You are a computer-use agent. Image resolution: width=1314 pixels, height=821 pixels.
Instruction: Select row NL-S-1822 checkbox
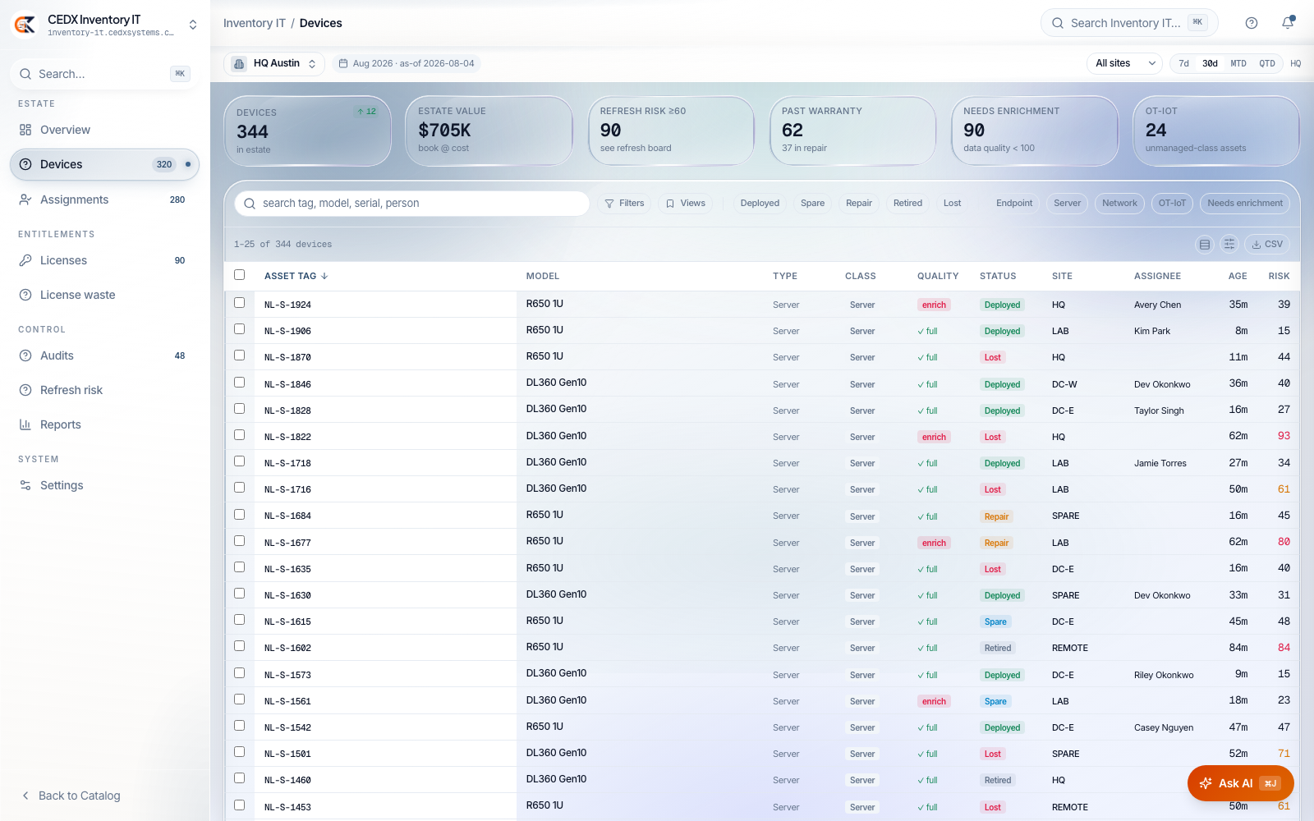(240, 435)
